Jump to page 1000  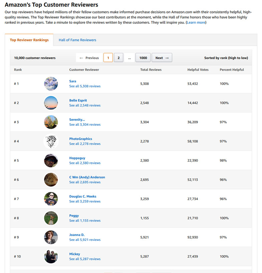143,58
